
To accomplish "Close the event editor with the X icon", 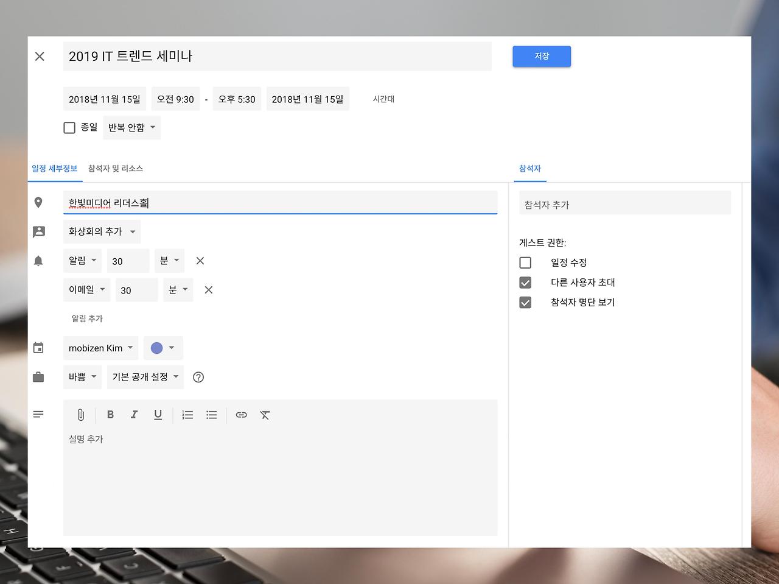I will (40, 57).
